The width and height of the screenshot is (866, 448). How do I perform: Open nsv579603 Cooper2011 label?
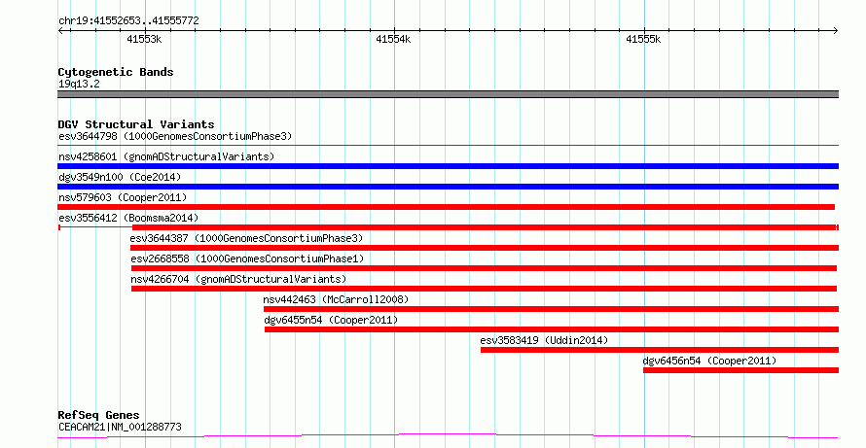point(123,197)
